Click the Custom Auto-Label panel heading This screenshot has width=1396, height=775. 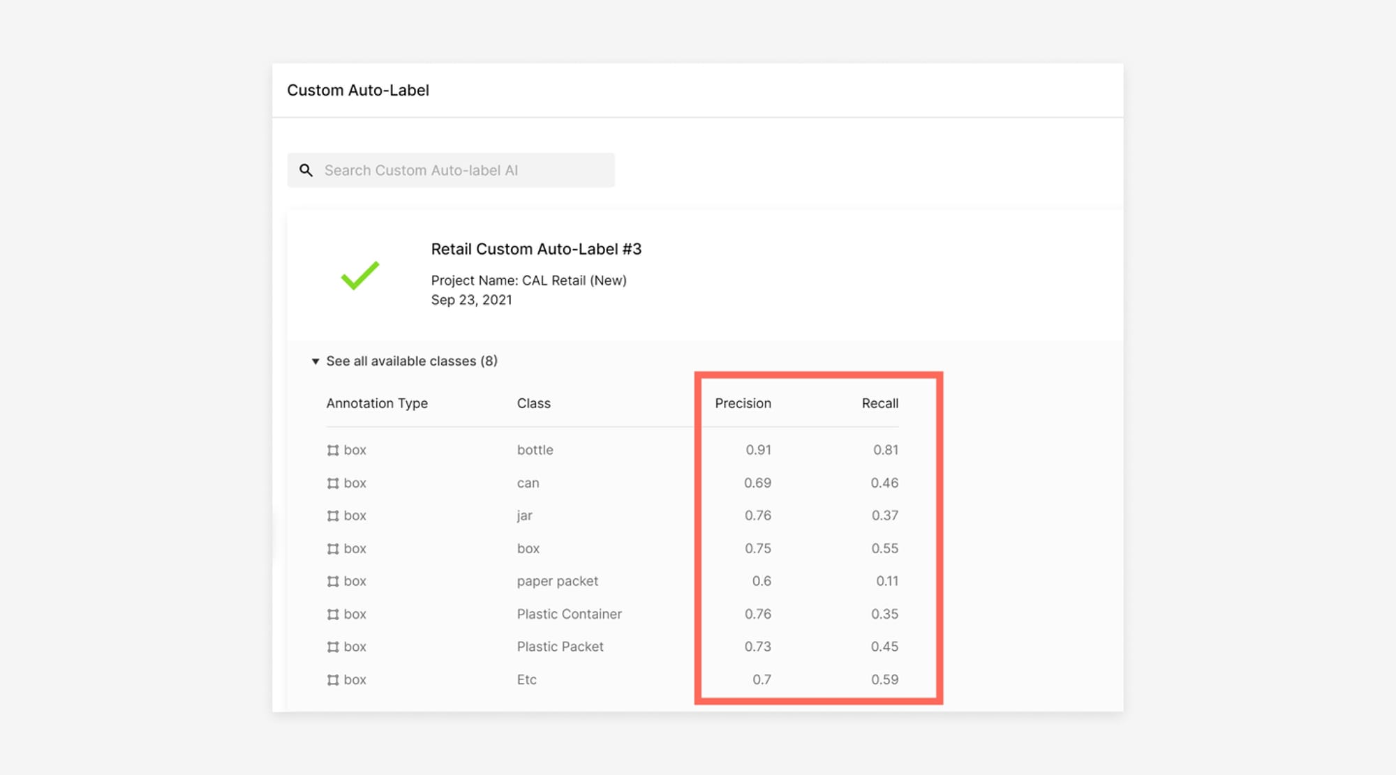pos(358,90)
